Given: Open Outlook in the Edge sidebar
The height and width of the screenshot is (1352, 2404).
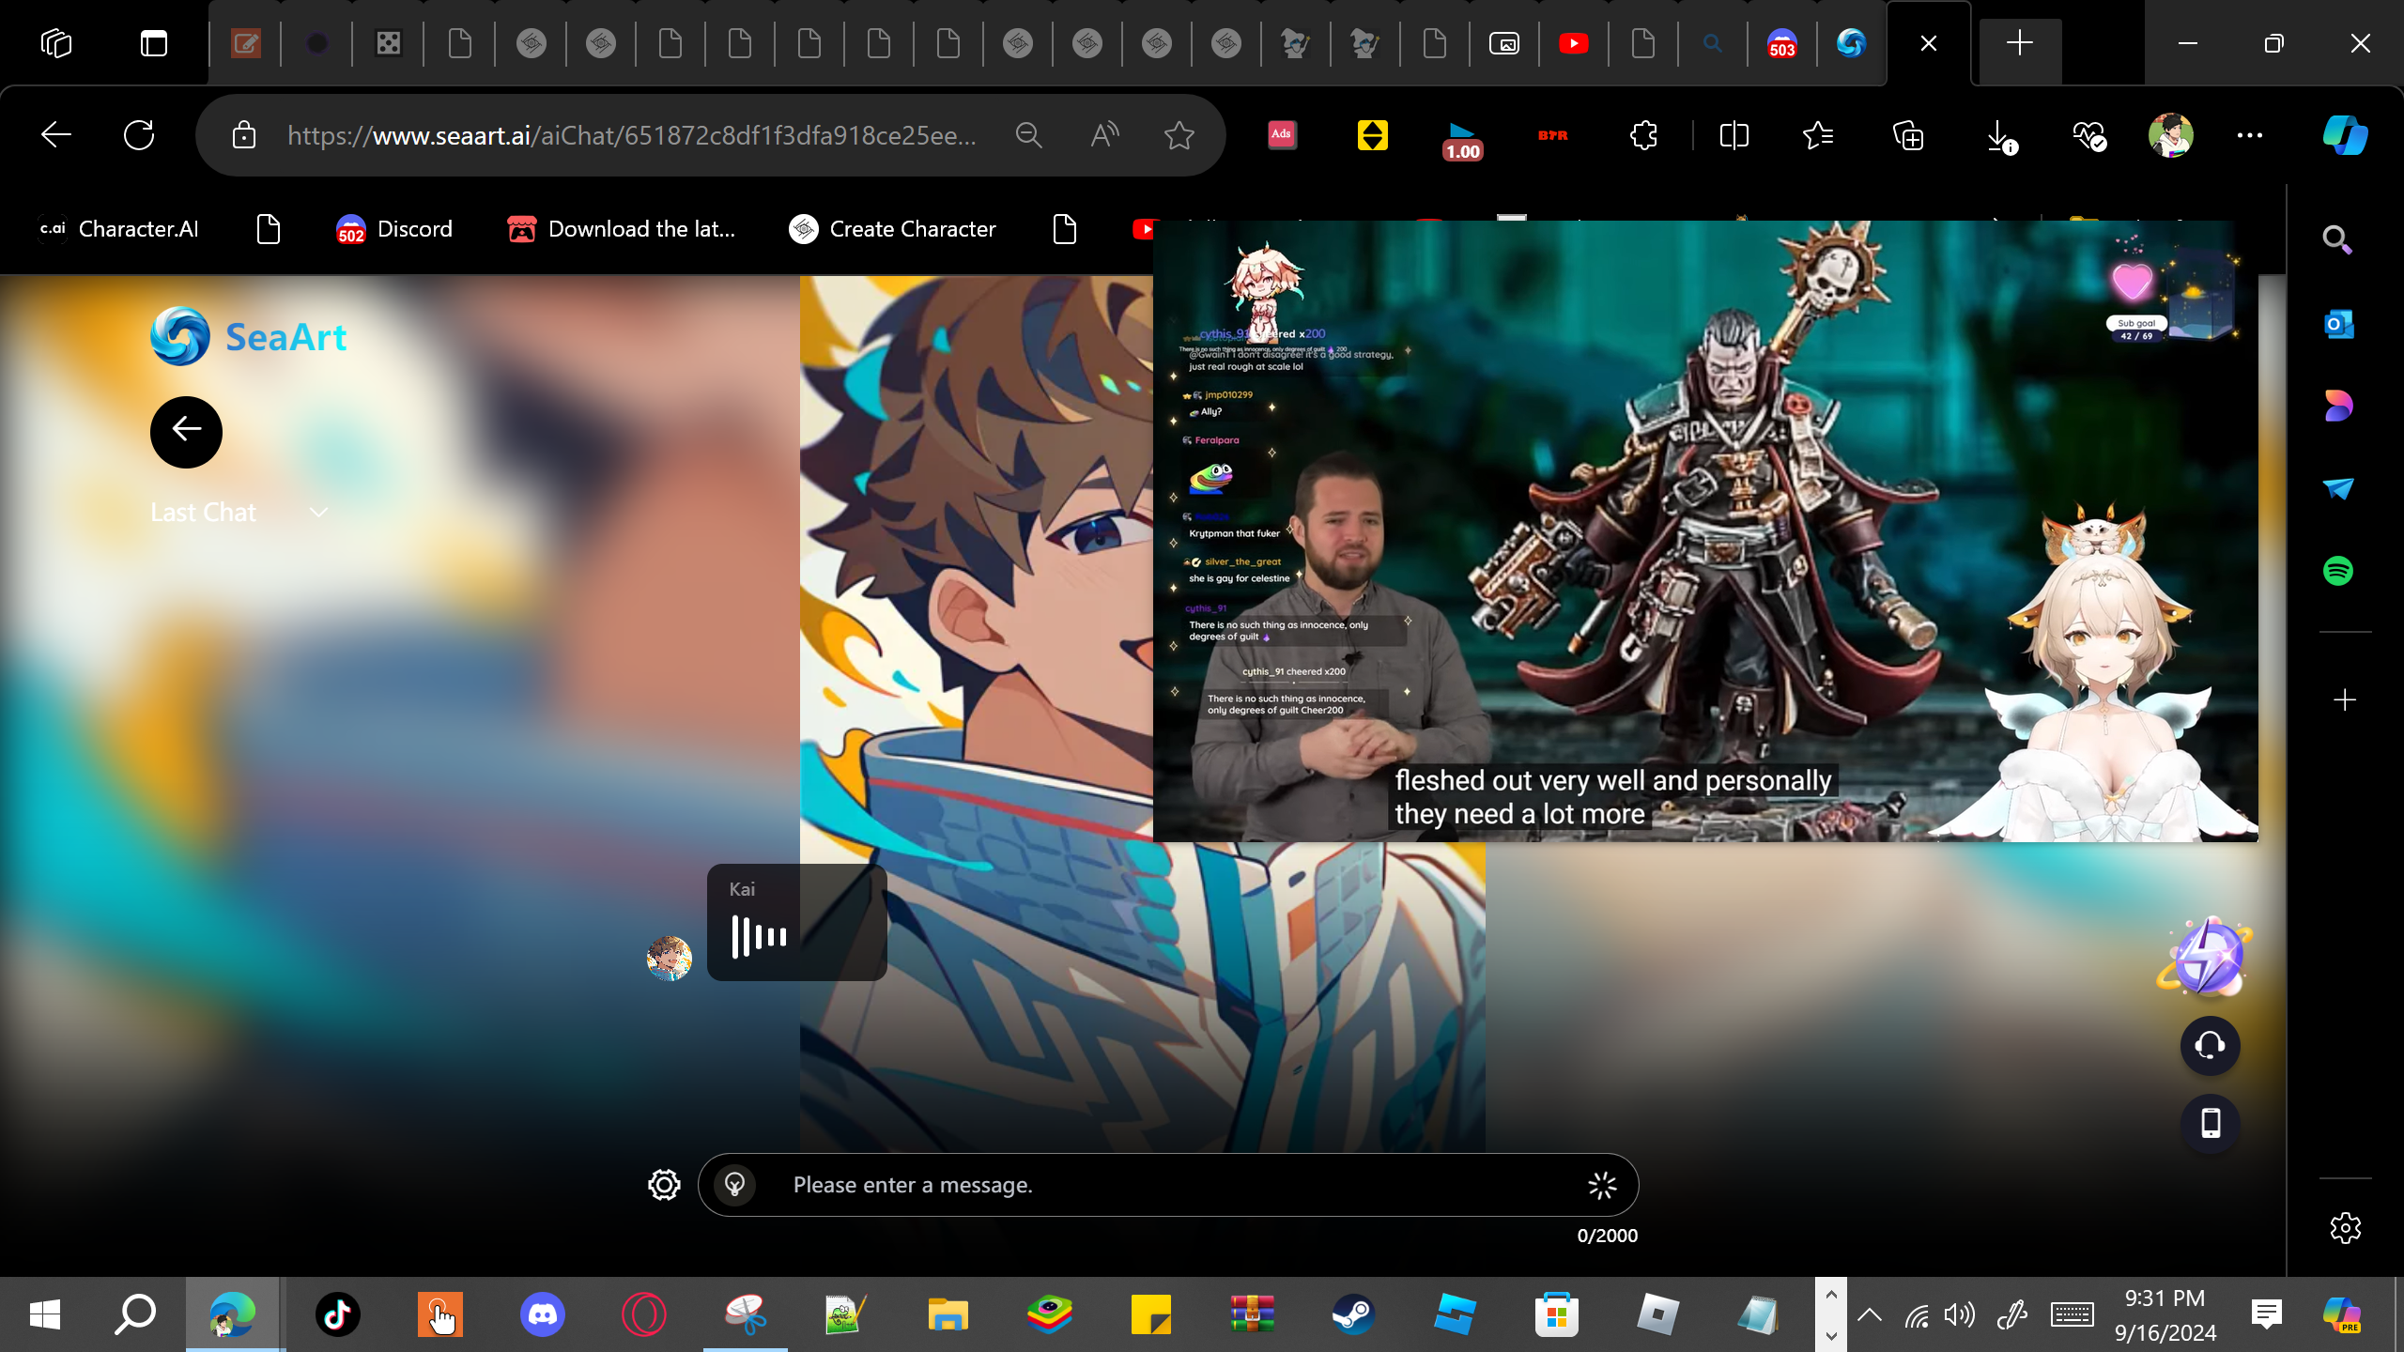Looking at the screenshot, I should pos(2338,324).
